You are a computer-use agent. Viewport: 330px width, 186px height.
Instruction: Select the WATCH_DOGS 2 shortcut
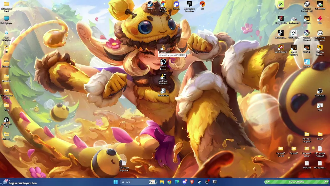click(x=294, y=36)
